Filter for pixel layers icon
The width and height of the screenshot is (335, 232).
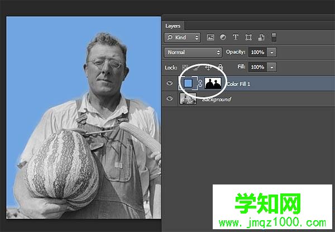pos(210,37)
